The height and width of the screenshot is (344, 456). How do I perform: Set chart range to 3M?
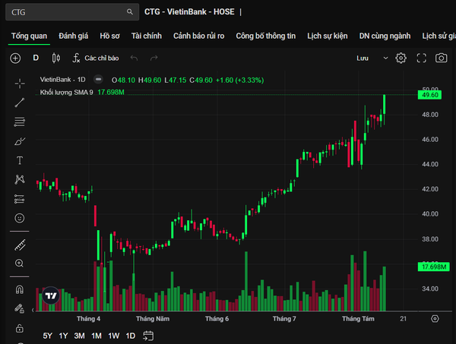[x=79, y=336]
